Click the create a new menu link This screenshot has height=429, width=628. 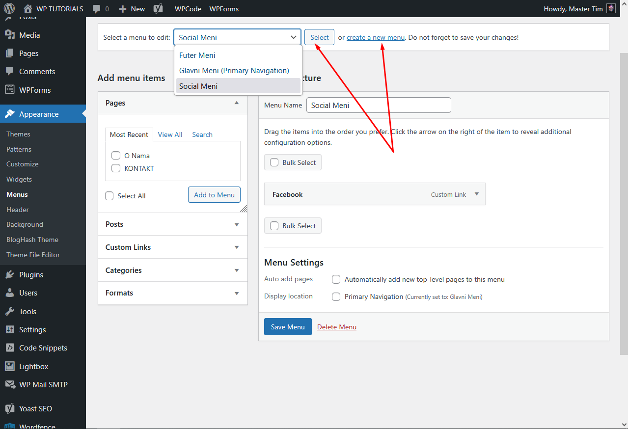tap(376, 37)
